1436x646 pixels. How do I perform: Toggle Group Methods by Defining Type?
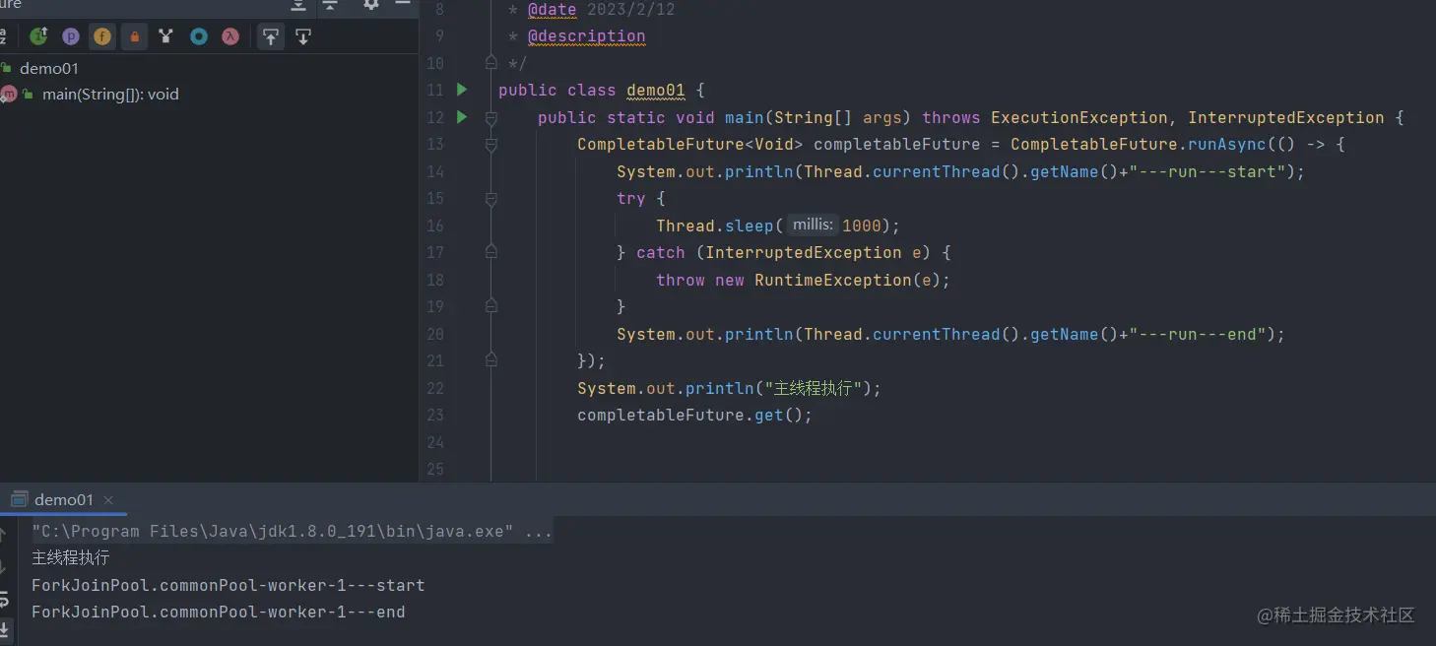tap(165, 36)
